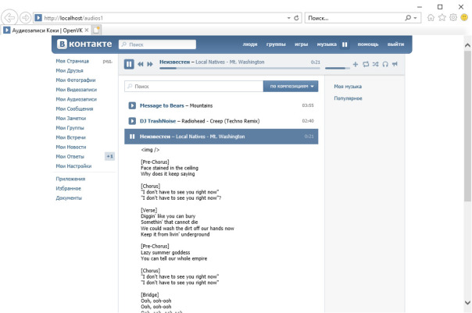
Task: Open музыка in the header menu
Action: (x=327, y=44)
